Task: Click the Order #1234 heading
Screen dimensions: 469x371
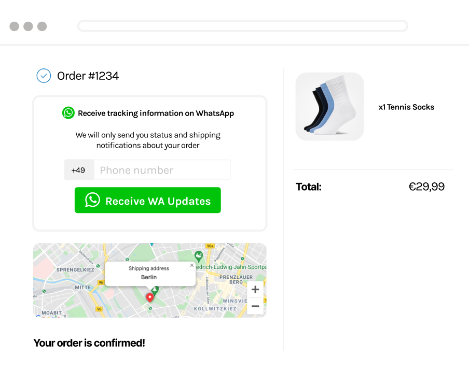Action: 88,76
